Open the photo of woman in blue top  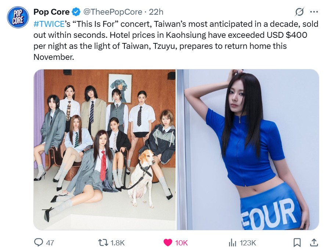pos(248,150)
